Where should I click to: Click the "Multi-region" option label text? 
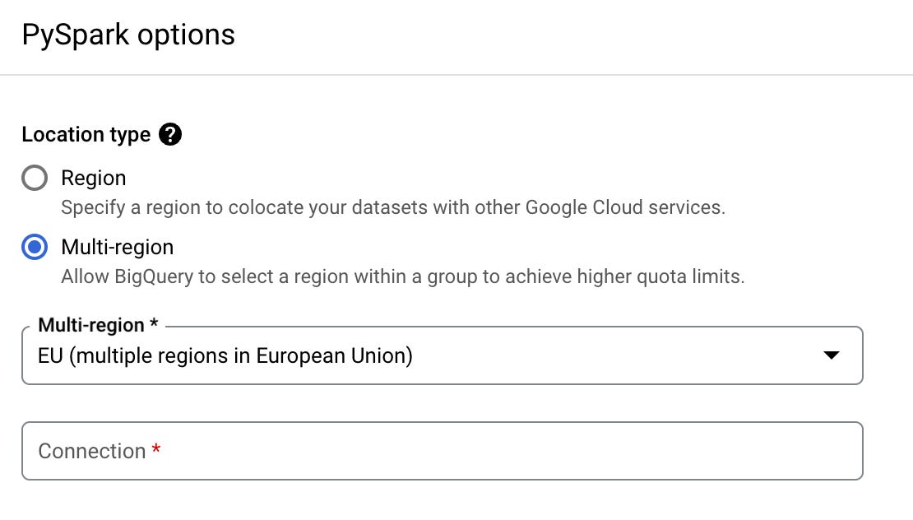pos(117,247)
